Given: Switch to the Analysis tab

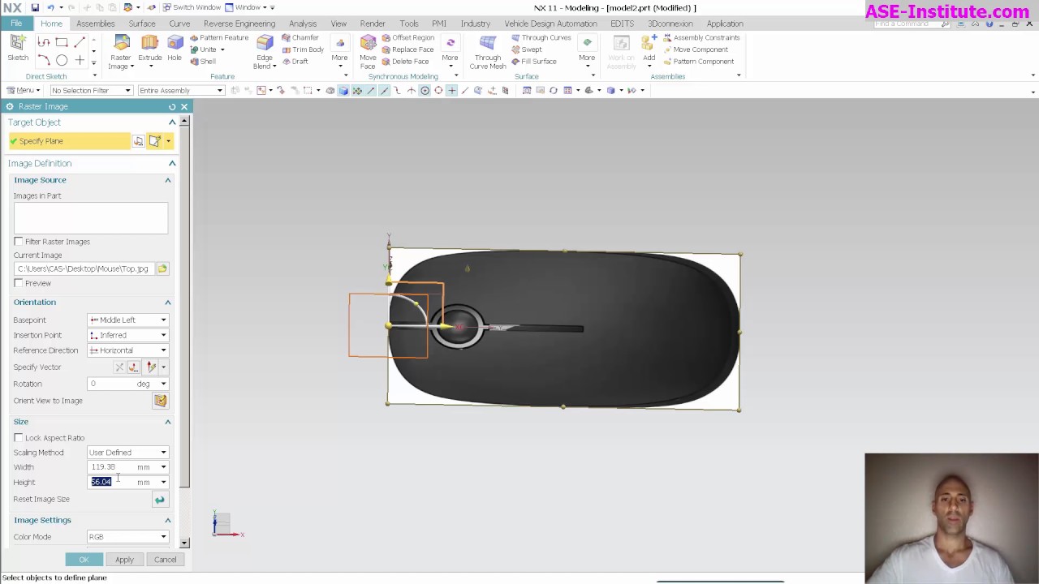Looking at the screenshot, I should coord(302,24).
